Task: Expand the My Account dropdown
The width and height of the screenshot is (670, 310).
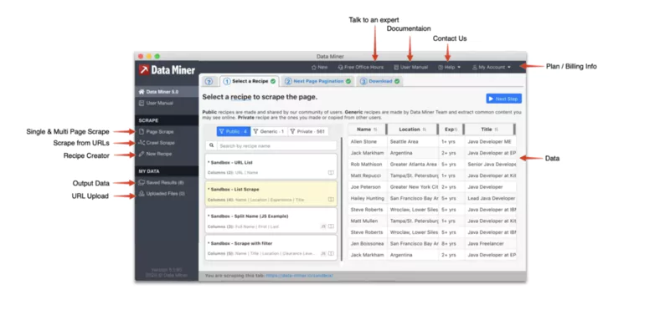Action: pyautogui.click(x=492, y=68)
